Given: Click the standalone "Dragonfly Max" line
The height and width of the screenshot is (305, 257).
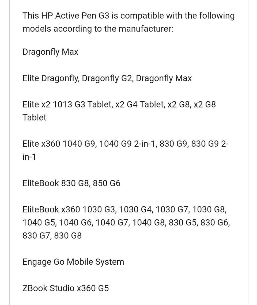Looking at the screenshot, I should coord(50,52).
